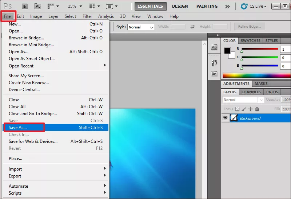291x199 pixels.
Task: Select the Essentials workspace button
Action: tap(150, 6)
